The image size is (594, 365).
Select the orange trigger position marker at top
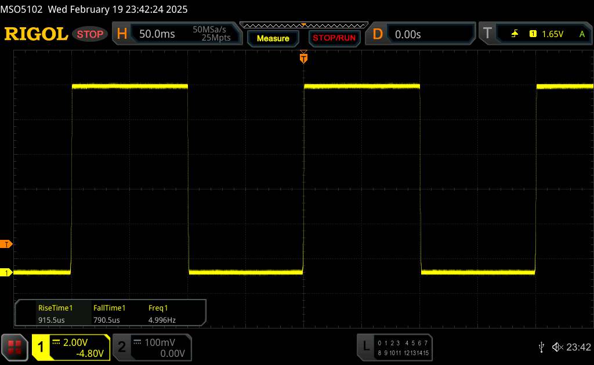303,58
